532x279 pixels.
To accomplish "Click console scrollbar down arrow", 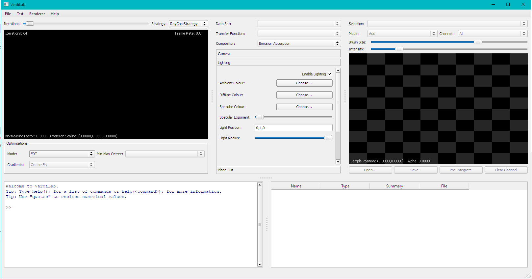I will [x=260, y=265].
